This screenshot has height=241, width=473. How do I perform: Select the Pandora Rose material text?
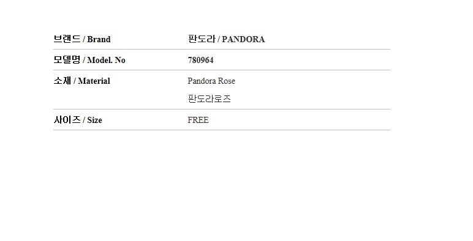point(211,81)
